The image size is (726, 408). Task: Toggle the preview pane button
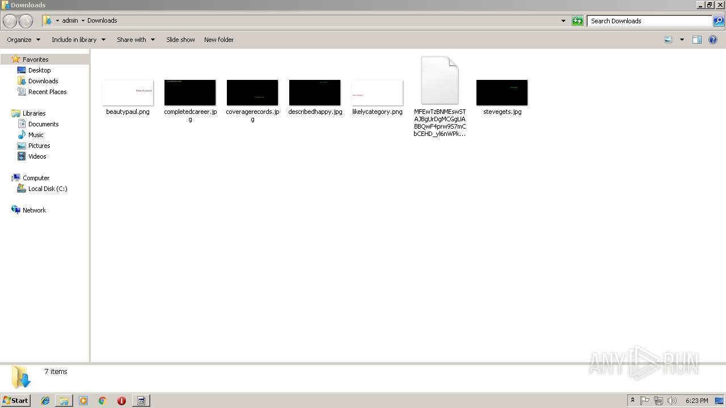pyautogui.click(x=697, y=40)
